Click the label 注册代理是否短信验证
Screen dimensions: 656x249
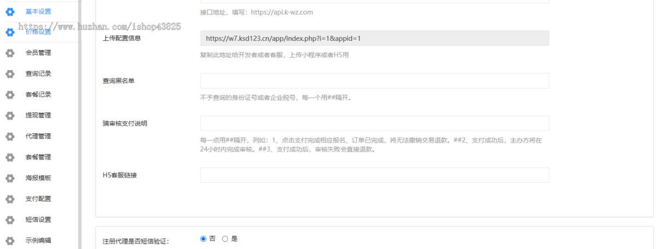136,241
